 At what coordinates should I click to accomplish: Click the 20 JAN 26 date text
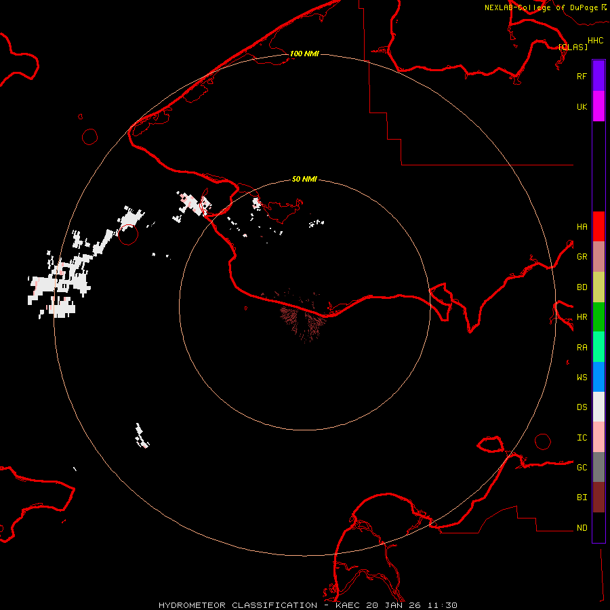pyautogui.click(x=393, y=605)
